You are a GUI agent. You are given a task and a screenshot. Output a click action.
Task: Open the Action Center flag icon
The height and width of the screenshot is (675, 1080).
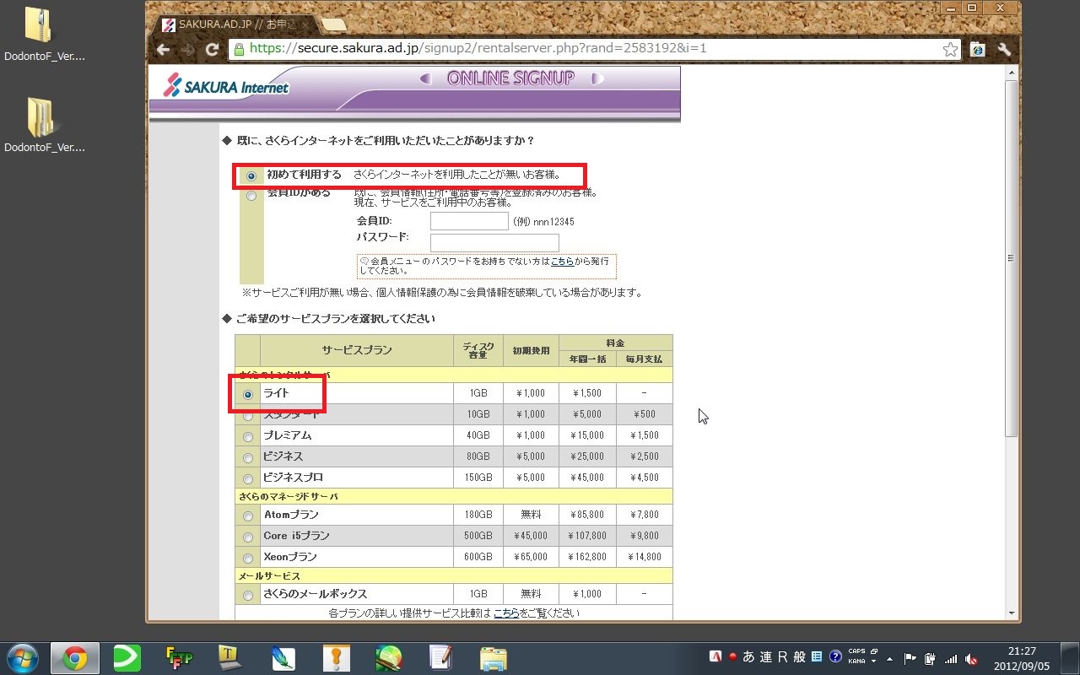coord(910,658)
